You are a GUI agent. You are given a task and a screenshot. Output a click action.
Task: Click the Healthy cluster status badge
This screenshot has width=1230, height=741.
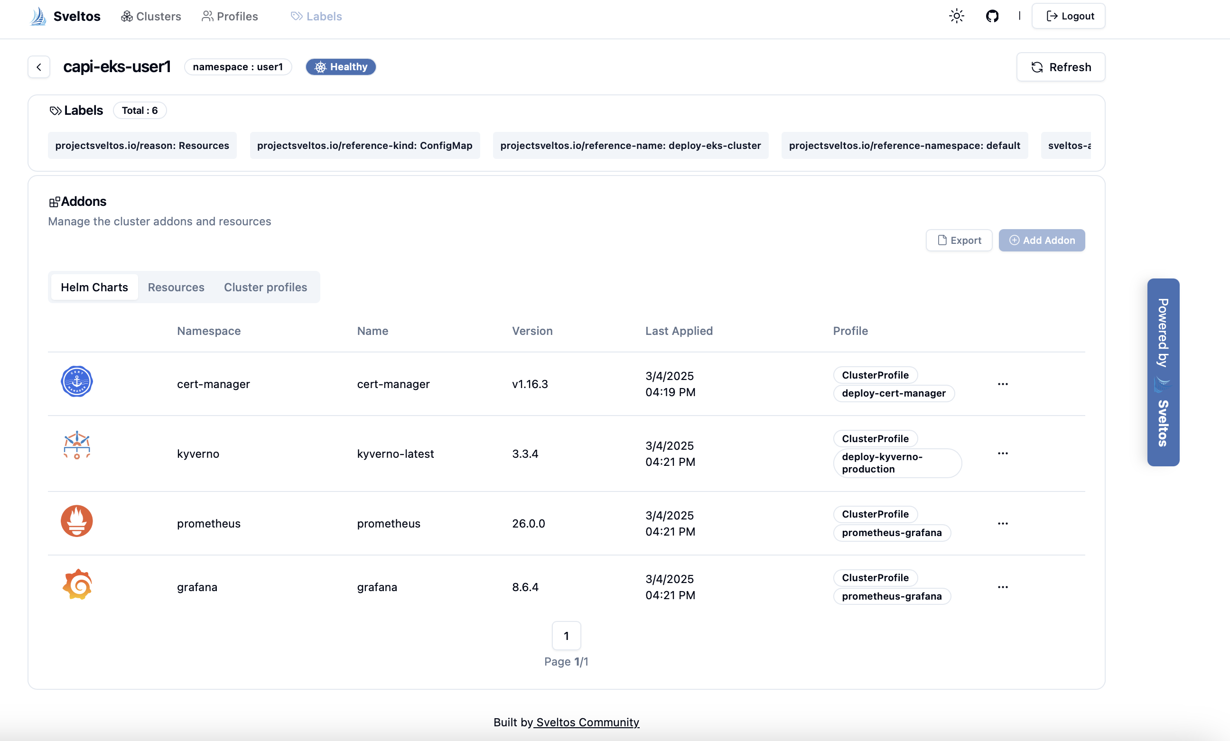[x=340, y=66]
